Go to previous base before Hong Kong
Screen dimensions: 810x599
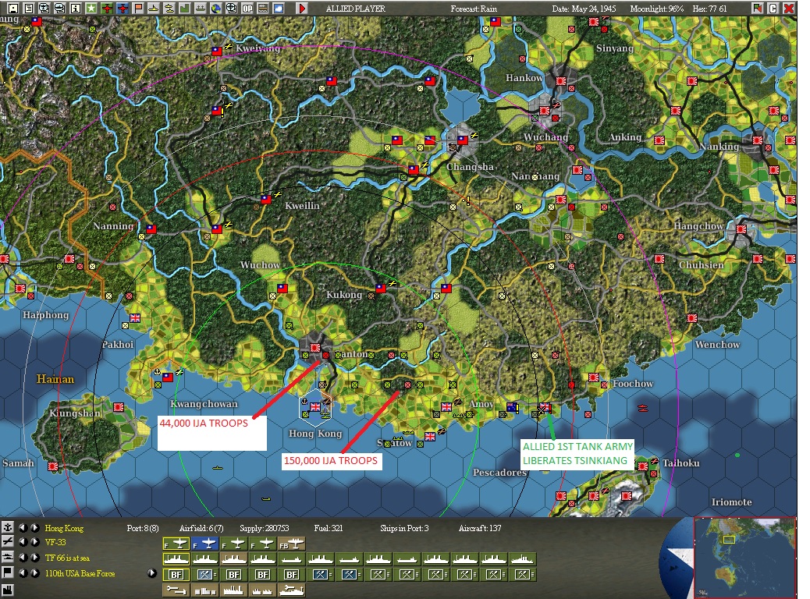[x=23, y=528]
